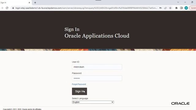Click the Password field
Image resolution: width=196 pixels, height=110 pixels.
point(97,78)
